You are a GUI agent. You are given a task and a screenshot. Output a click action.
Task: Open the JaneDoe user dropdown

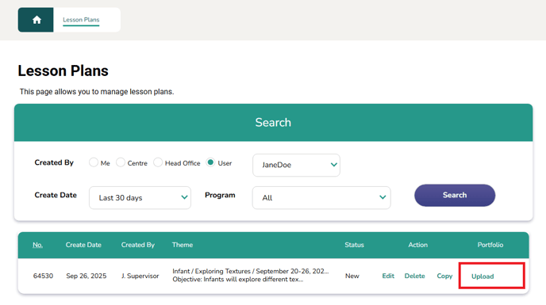click(x=296, y=166)
